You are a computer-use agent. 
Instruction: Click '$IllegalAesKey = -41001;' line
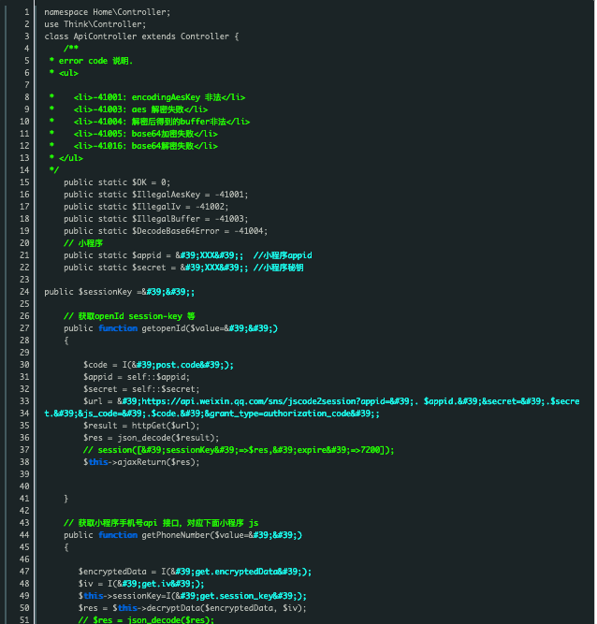click(156, 195)
